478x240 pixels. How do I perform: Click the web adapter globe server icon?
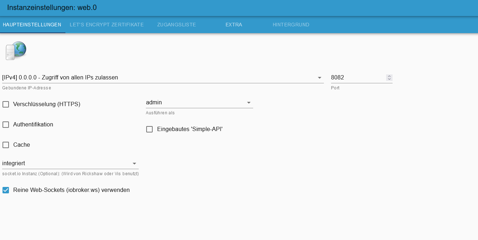point(16,51)
